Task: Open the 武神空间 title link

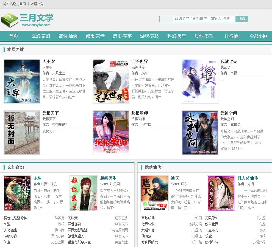Action: pos(229,113)
